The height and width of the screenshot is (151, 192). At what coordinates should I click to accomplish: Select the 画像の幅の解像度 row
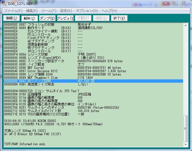click(94, 98)
